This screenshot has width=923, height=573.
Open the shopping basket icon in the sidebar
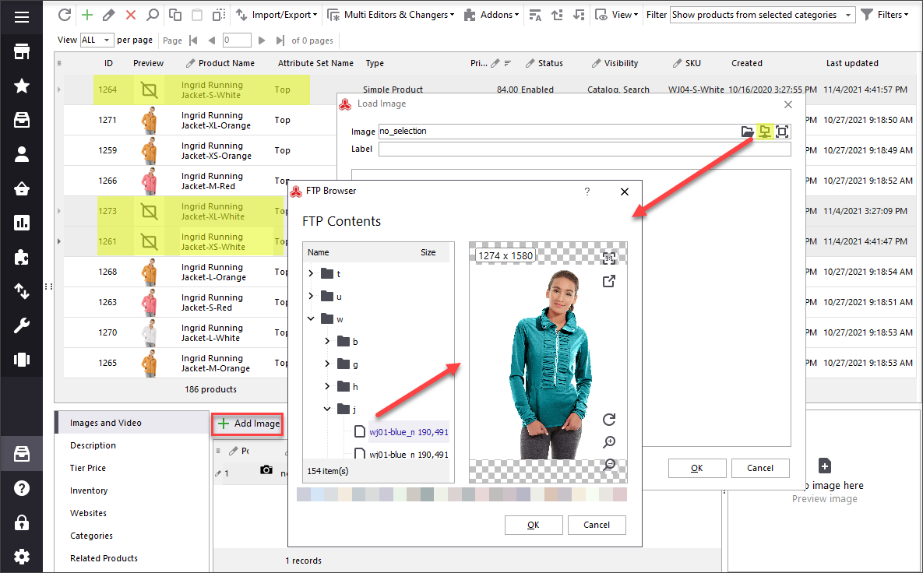pyautogui.click(x=22, y=188)
